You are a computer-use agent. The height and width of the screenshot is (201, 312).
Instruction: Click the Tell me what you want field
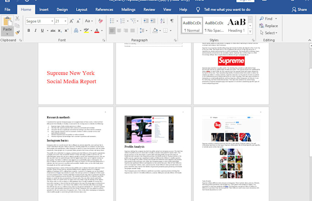(x=227, y=10)
